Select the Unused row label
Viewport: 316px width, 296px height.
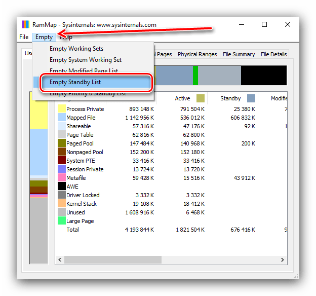click(x=75, y=212)
